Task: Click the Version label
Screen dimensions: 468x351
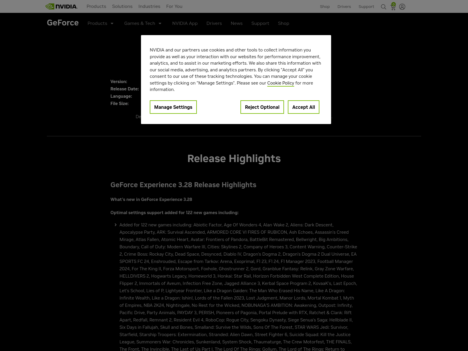Action: point(119,82)
